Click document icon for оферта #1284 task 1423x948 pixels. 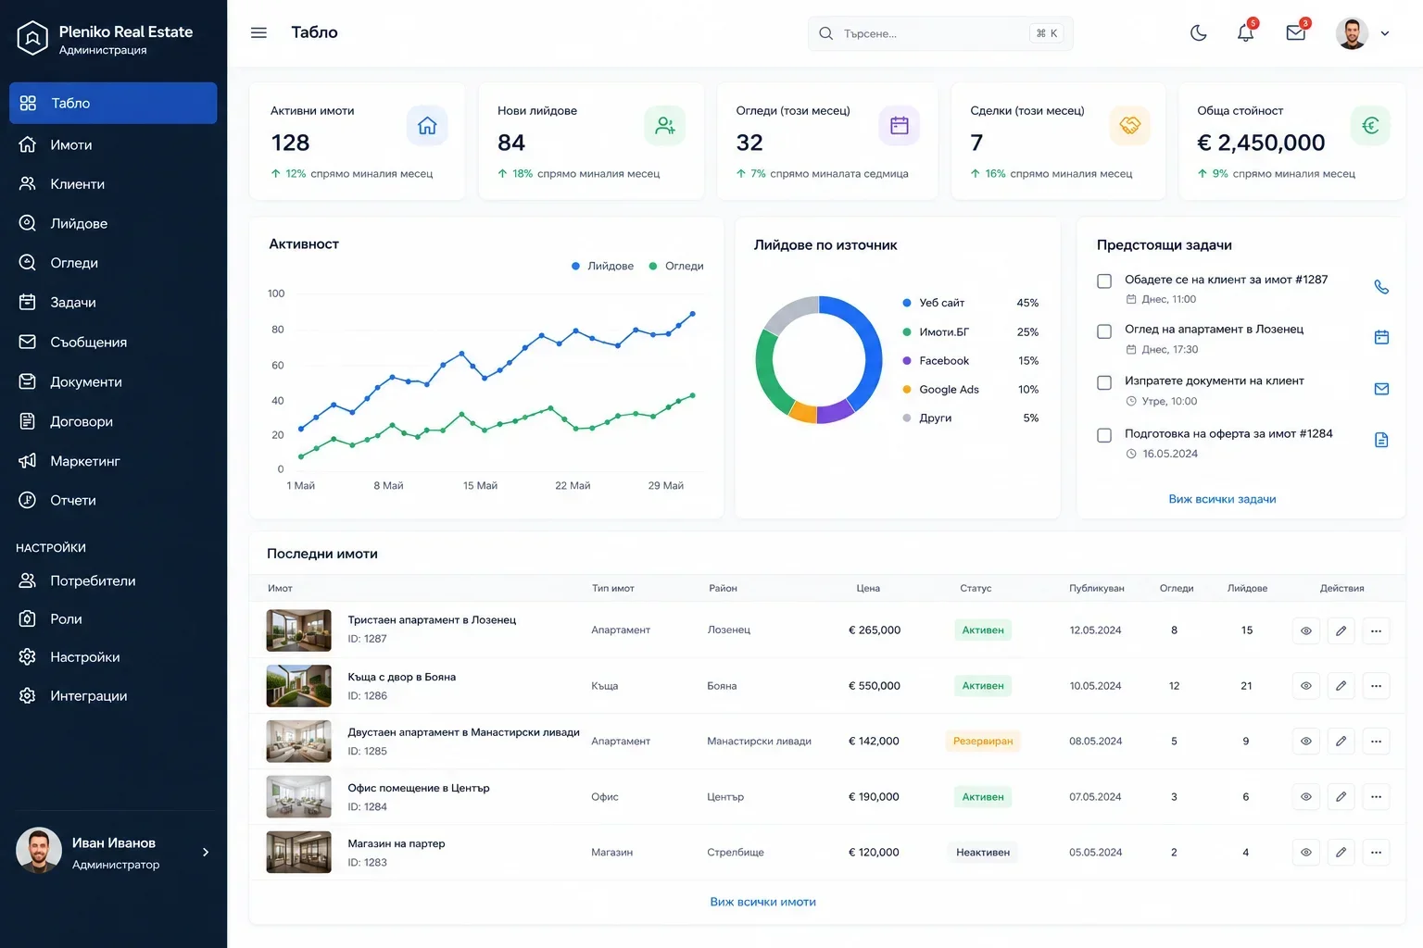click(1381, 440)
